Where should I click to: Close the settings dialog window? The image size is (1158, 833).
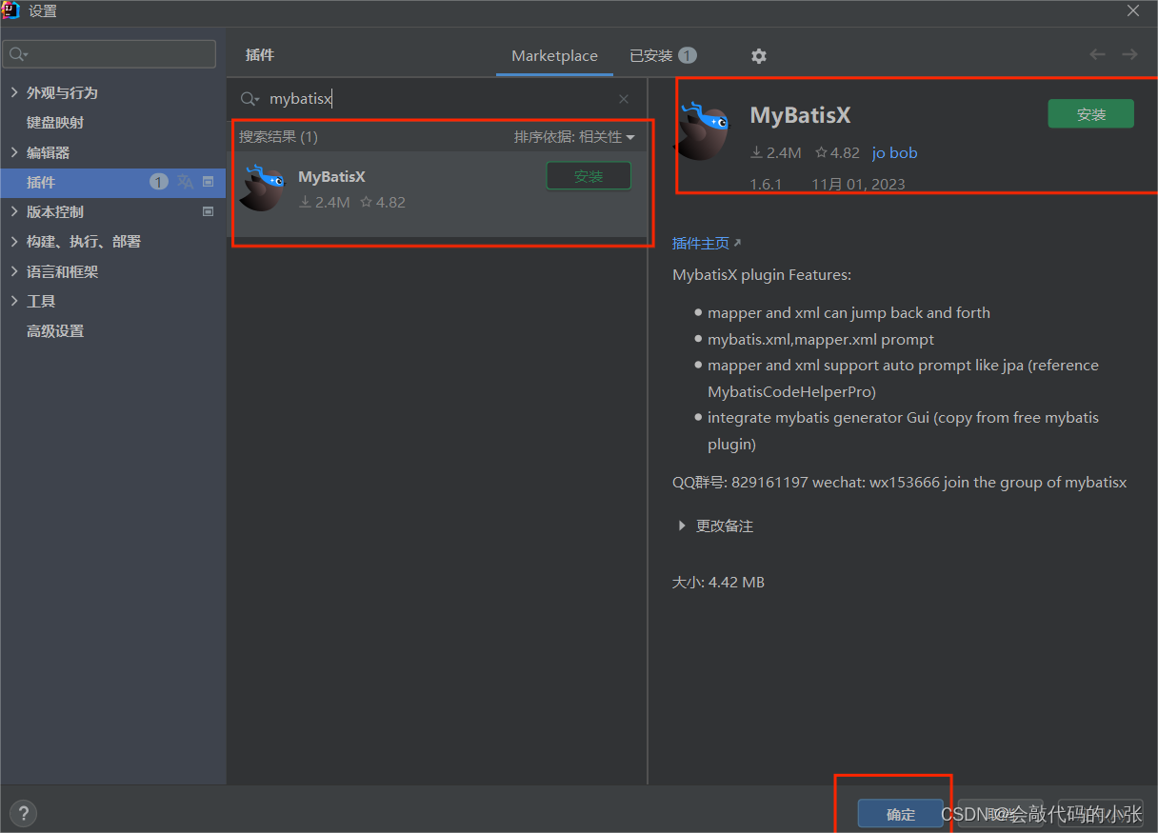(1133, 10)
